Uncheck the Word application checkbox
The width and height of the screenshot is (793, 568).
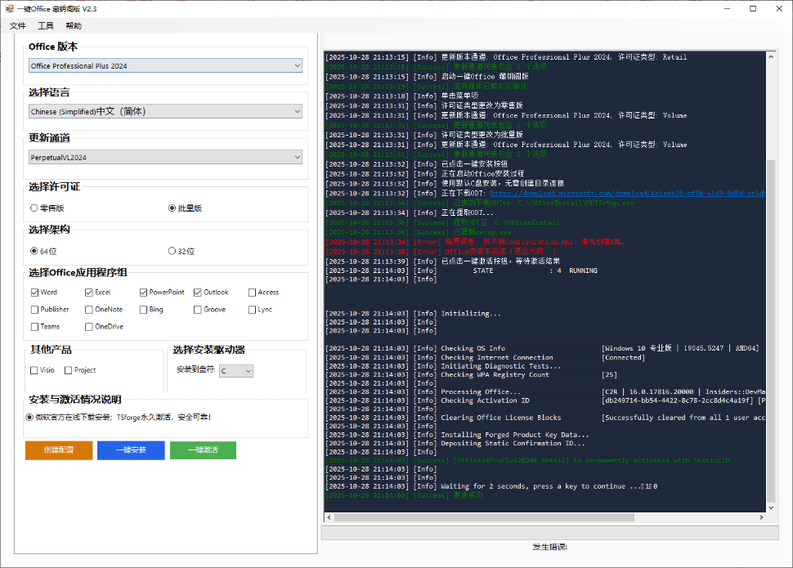(34, 293)
